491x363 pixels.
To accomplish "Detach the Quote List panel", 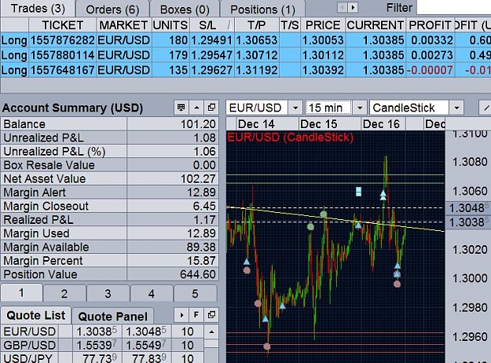I will click(211, 315).
